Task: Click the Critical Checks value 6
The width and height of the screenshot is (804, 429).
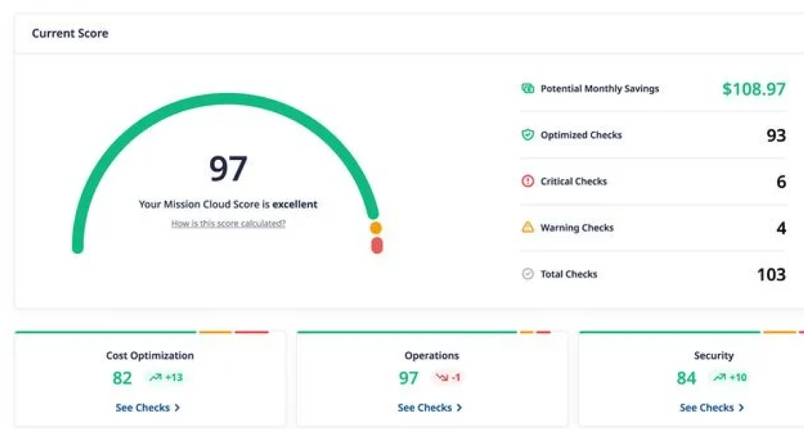Action: coord(781,182)
